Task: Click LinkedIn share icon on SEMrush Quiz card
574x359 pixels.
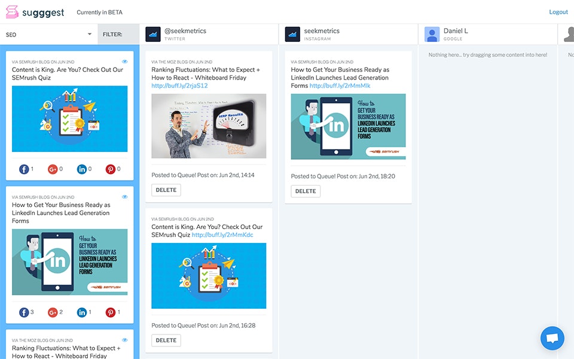Action: (82, 169)
